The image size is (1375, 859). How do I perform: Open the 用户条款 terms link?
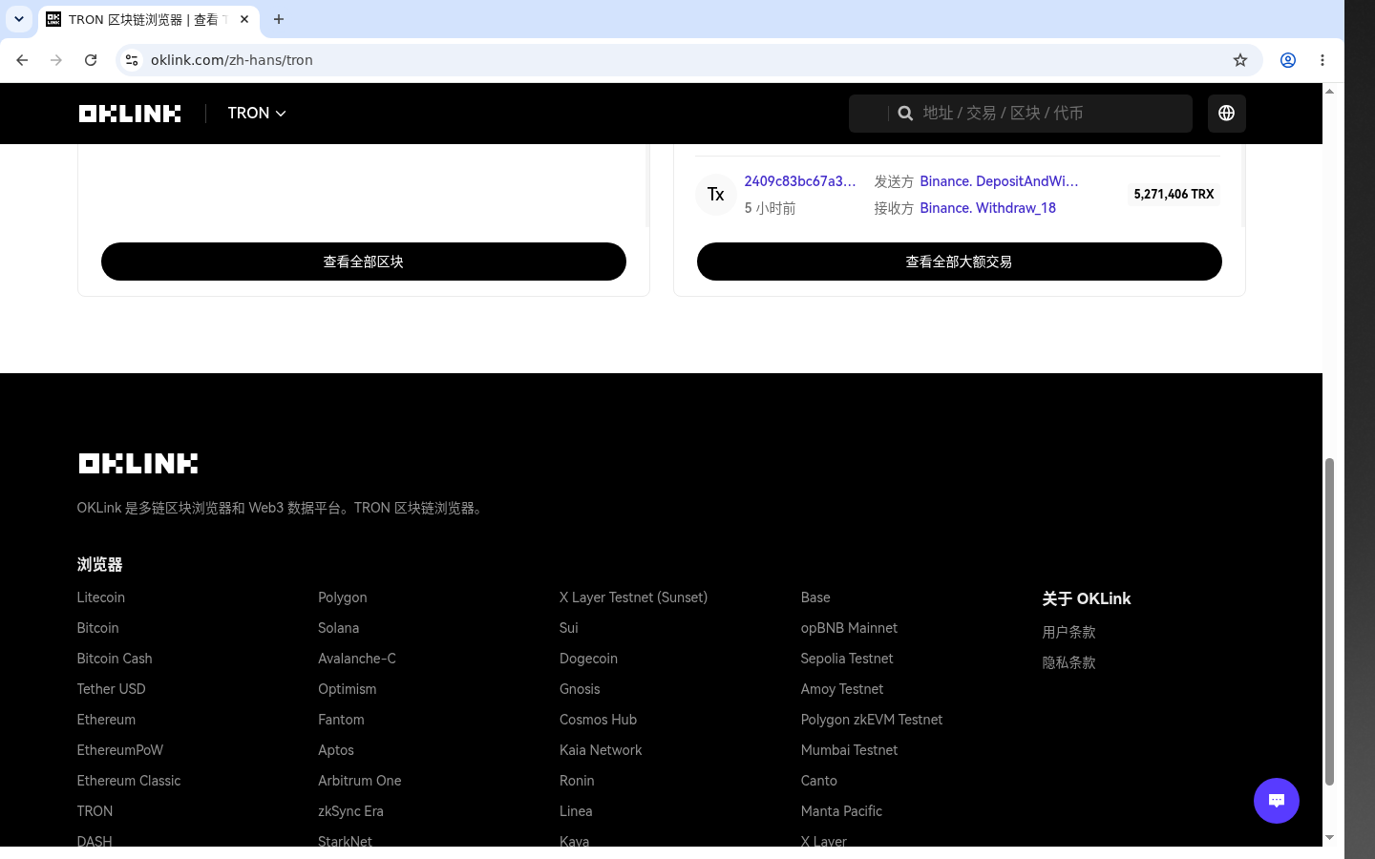(1069, 632)
